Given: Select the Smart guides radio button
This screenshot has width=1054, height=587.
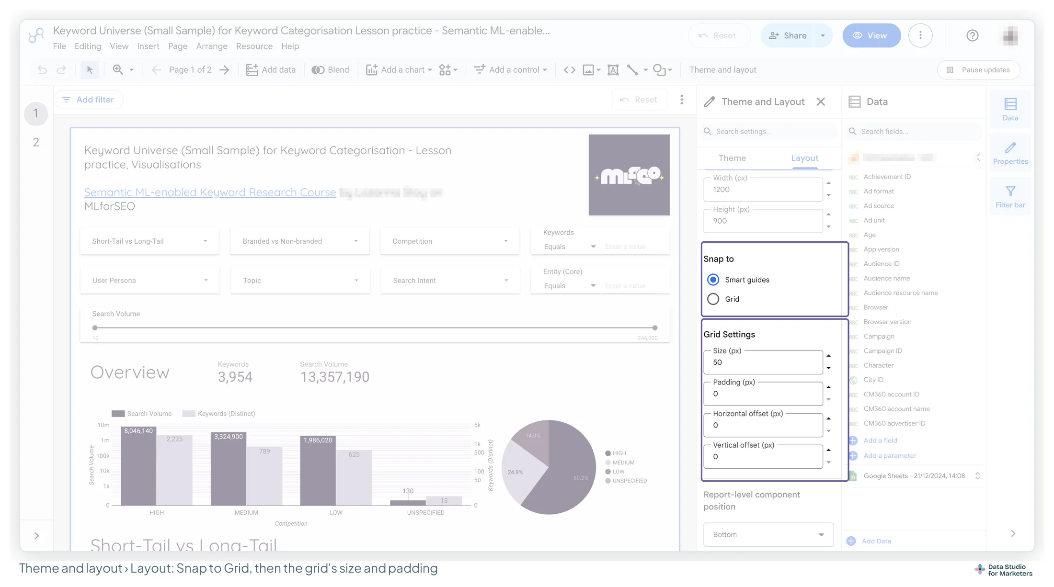Looking at the screenshot, I should (x=713, y=280).
